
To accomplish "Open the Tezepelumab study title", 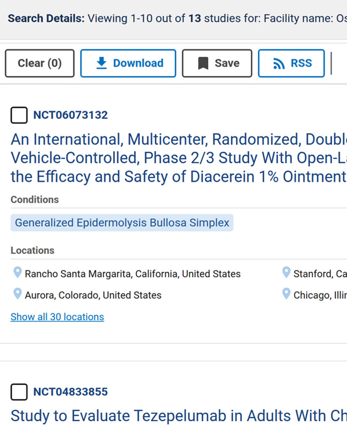I will [x=179, y=416].
